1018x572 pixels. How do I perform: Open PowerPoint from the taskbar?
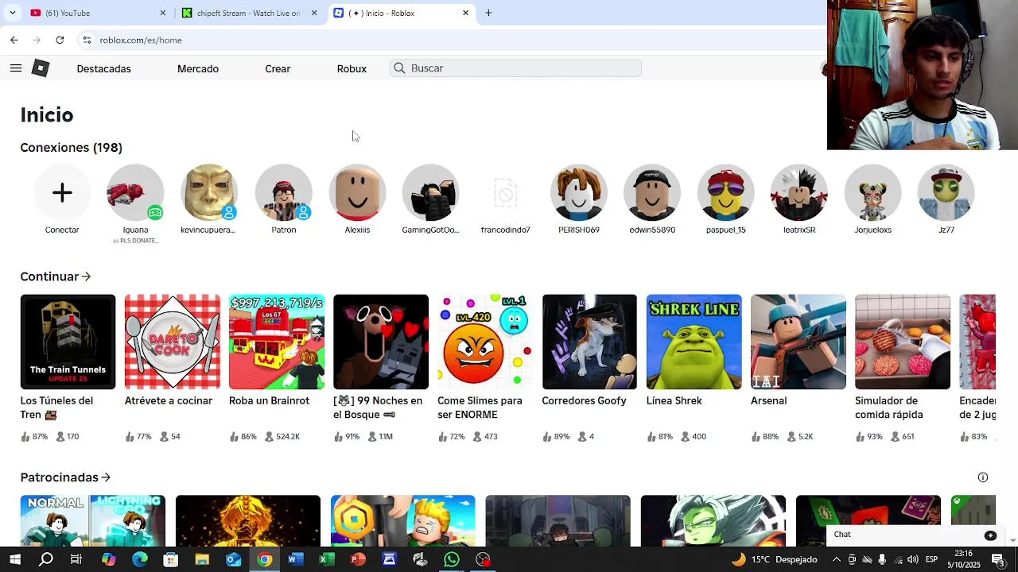pos(358,559)
